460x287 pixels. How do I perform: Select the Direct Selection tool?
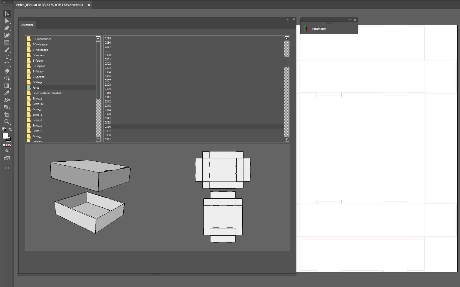coord(7,21)
